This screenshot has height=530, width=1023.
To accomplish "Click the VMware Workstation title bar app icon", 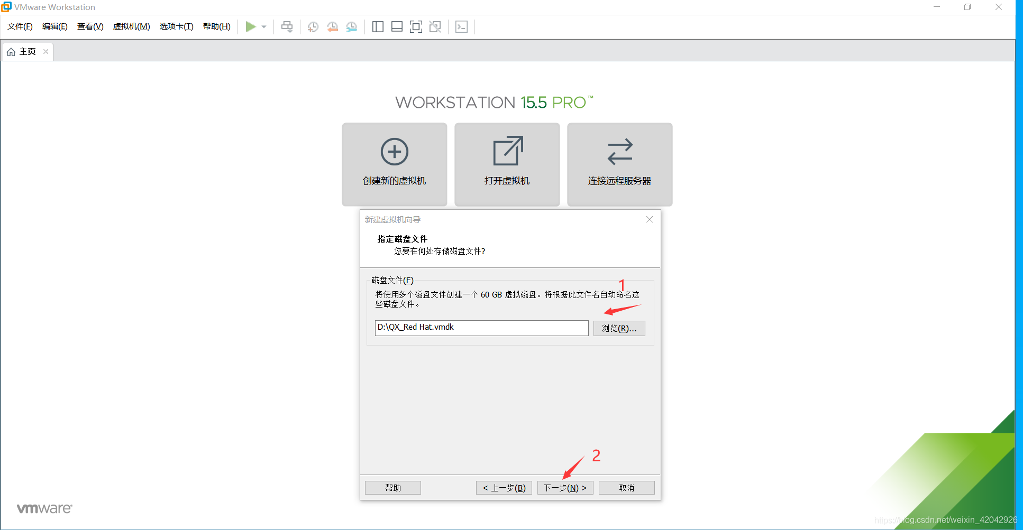I will tap(6, 7).
